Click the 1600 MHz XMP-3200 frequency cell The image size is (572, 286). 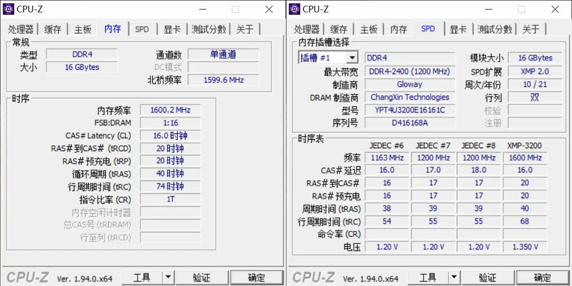[525, 158]
